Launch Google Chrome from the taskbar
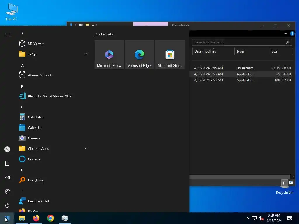Image resolution: width=299 pixels, height=224 pixels. click(x=50, y=218)
